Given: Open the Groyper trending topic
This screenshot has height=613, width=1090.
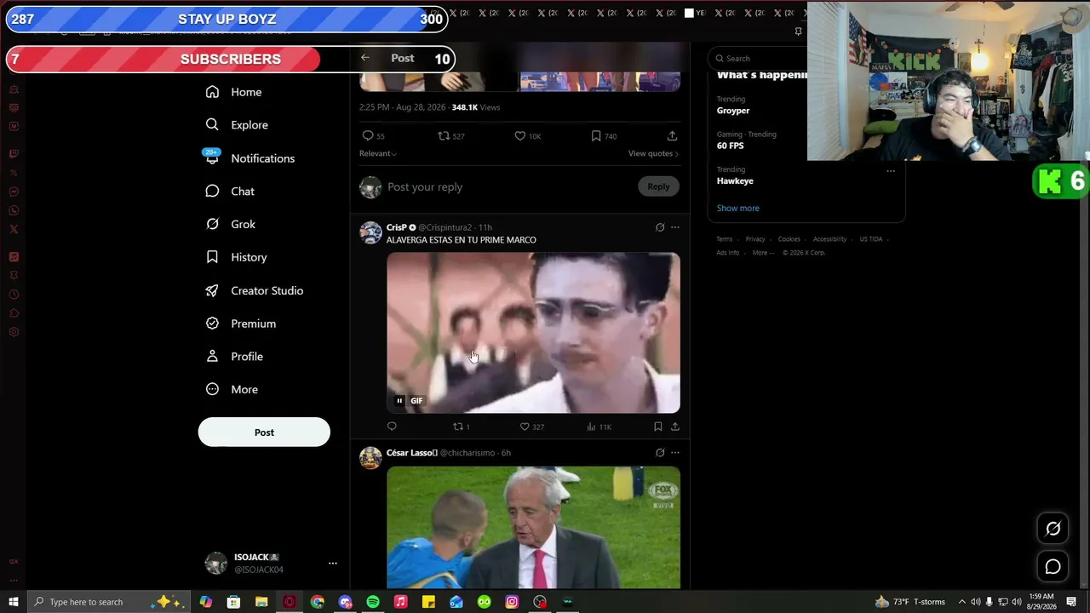Looking at the screenshot, I should coord(733,111).
